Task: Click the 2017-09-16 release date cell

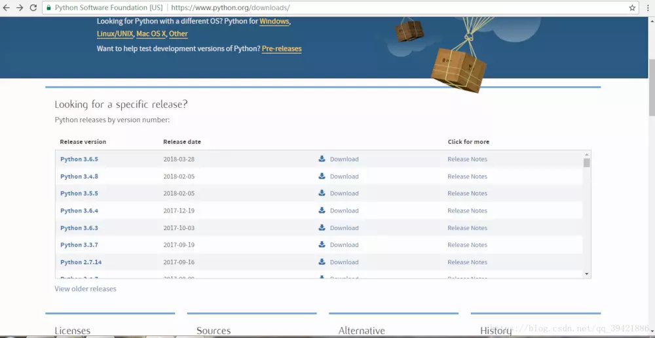Action: [179, 262]
